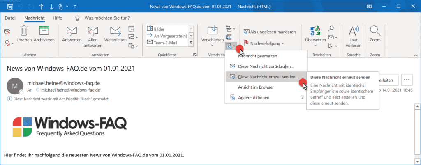The width and height of the screenshot is (421, 165).
Task: Expand the Andere Aktionen submenu
Action: [x=266, y=98]
